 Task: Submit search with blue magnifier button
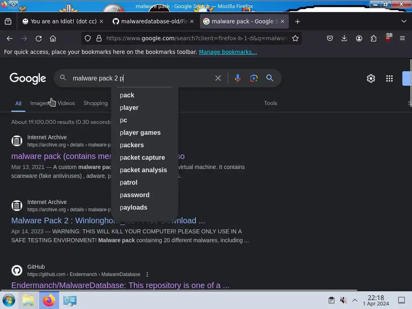click(x=270, y=78)
